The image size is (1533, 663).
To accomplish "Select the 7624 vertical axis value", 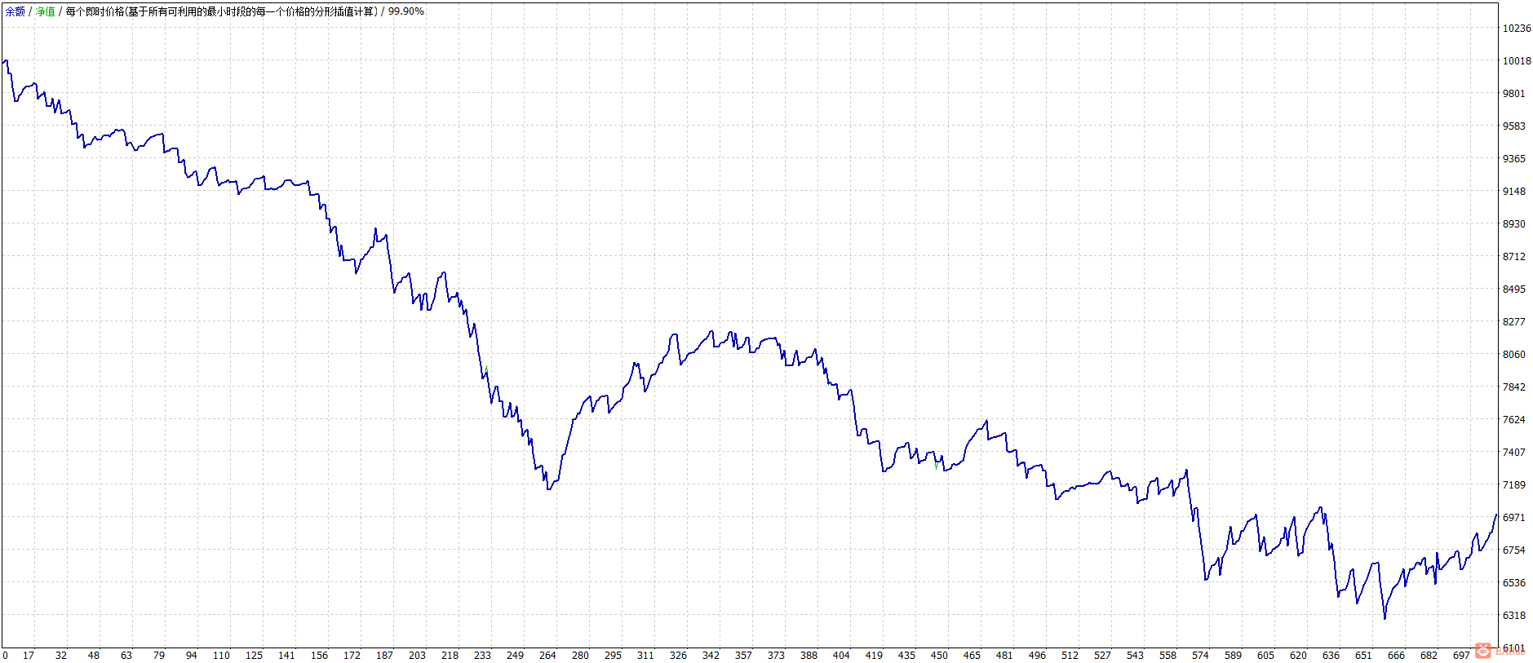I will pos(1514,420).
